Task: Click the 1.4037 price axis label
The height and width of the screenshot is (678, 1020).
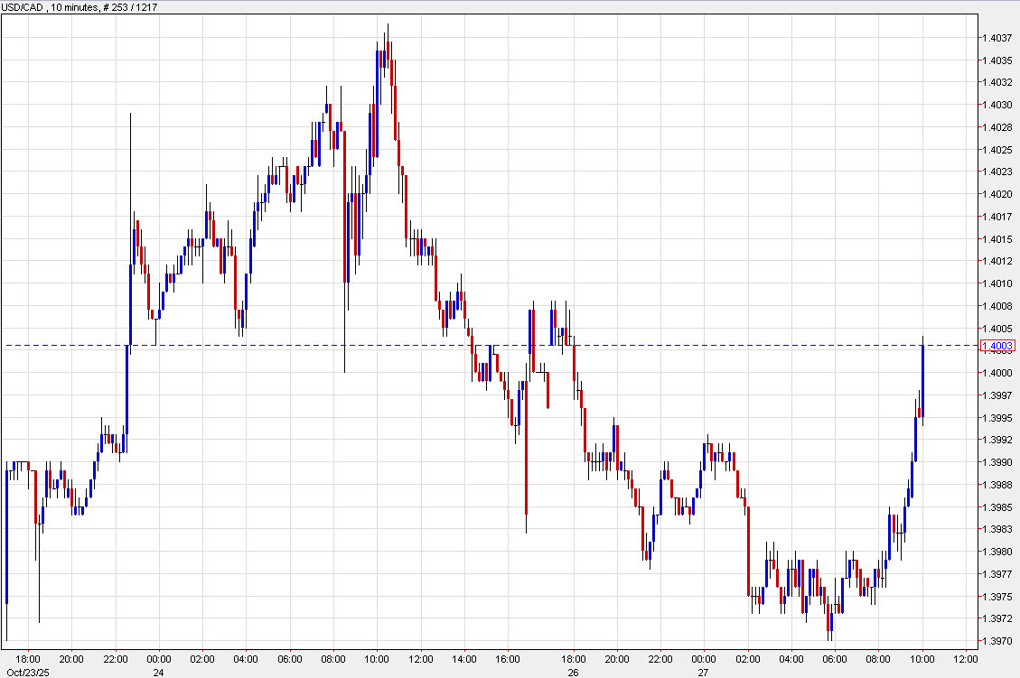Action: [997, 38]
